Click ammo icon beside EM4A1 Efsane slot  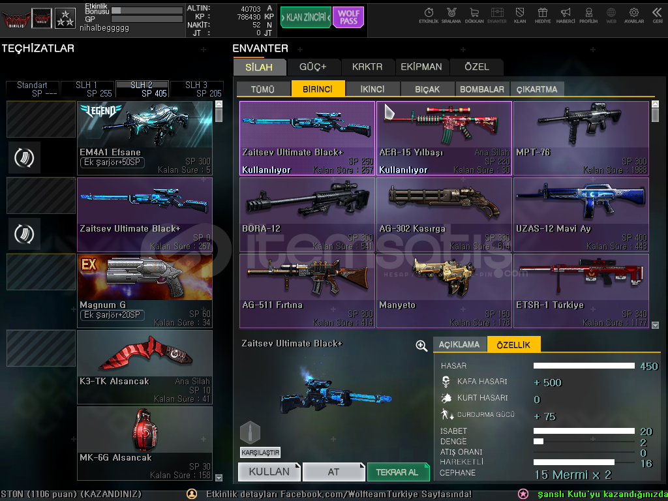(x=24, y=158)
